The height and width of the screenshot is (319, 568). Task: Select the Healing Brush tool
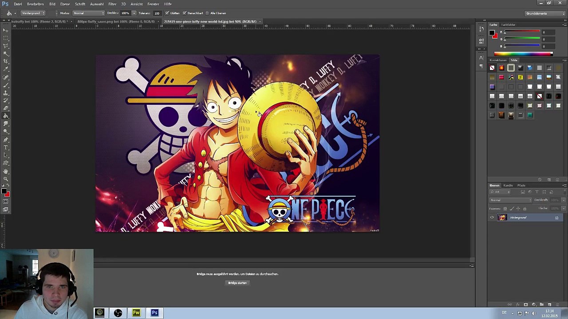5,77
